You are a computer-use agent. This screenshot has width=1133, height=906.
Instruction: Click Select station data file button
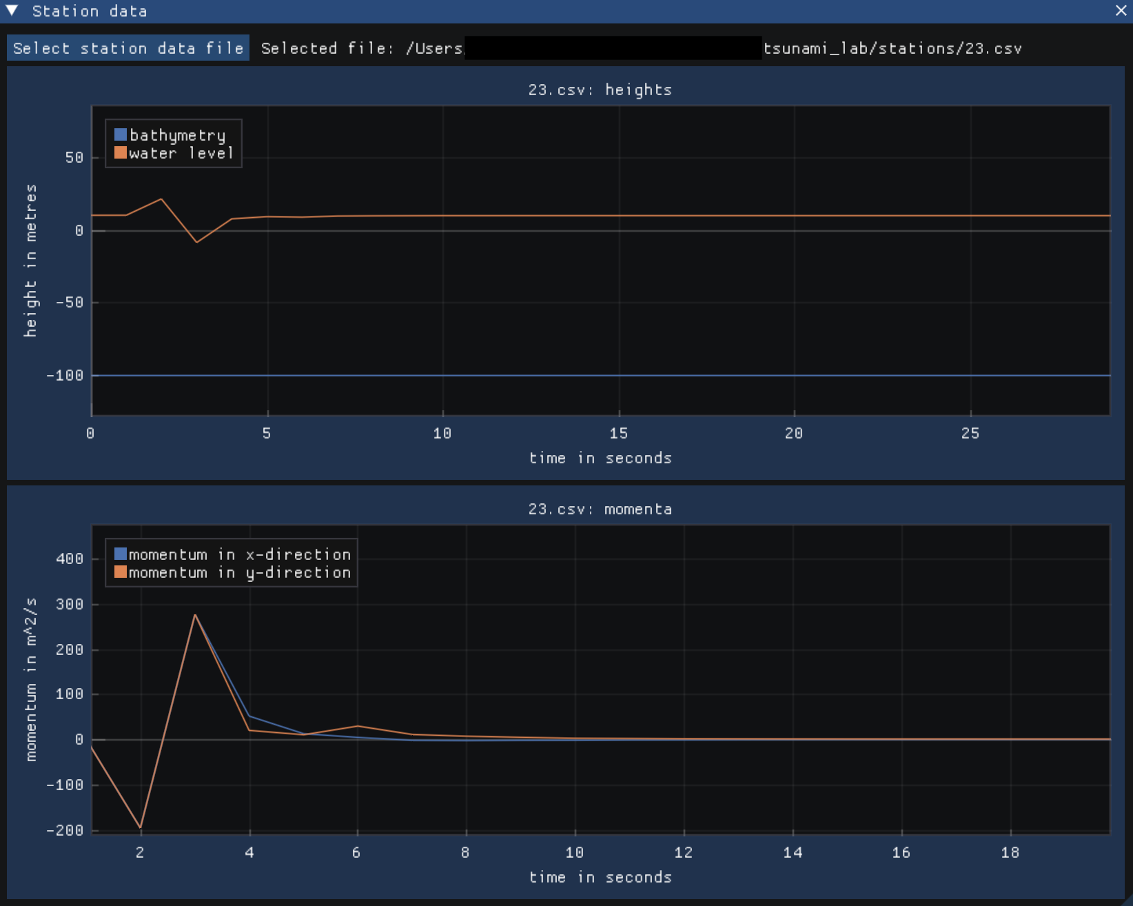(x=128, y=48)
